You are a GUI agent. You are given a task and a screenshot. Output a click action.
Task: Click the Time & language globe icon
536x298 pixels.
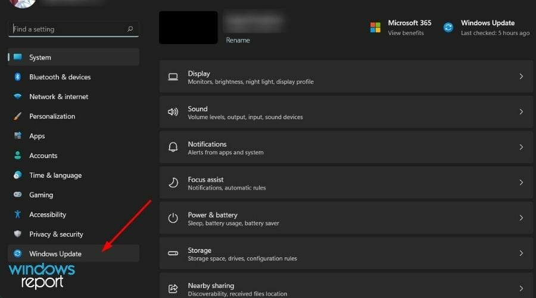[x=17, y=175]
